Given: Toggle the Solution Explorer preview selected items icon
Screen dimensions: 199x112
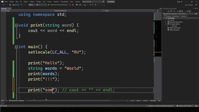Looking at the screenshot, I should coord(190,11).
